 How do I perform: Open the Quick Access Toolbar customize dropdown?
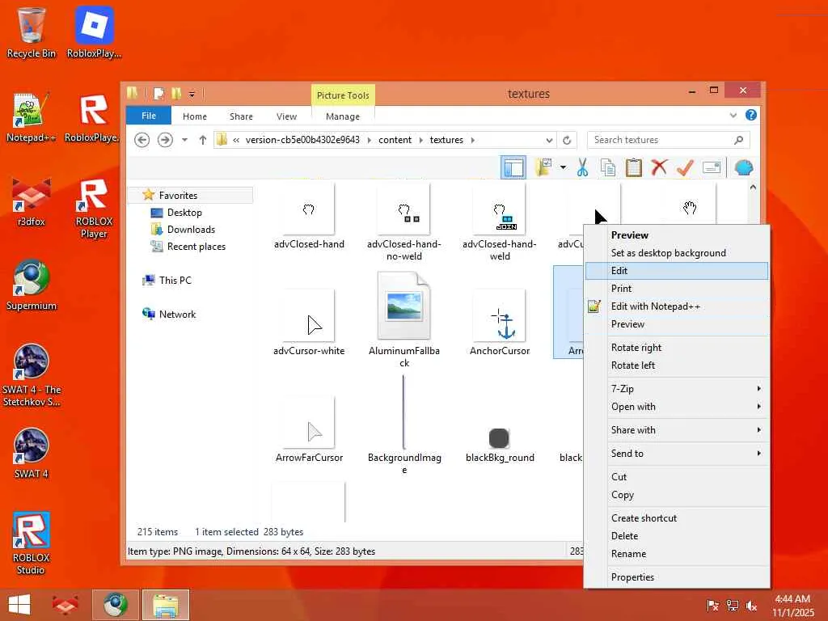[x=192, y=95]
